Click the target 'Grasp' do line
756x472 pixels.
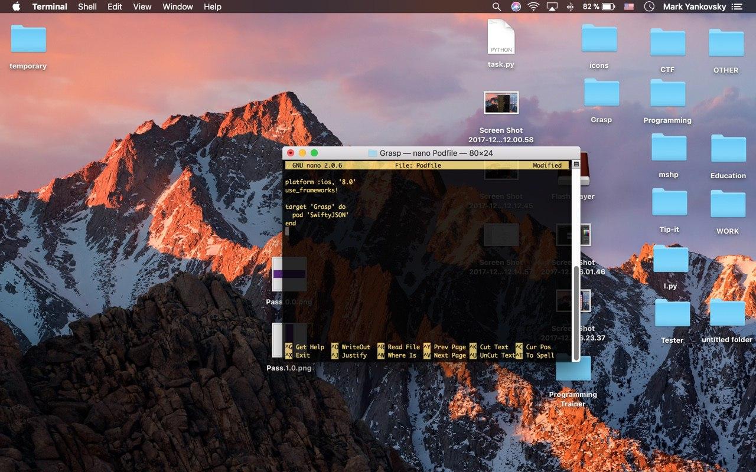(315, 207)
